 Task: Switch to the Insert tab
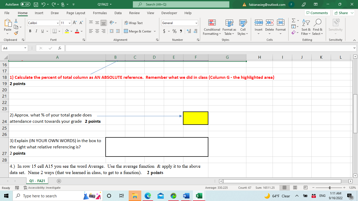coord(39,13)
